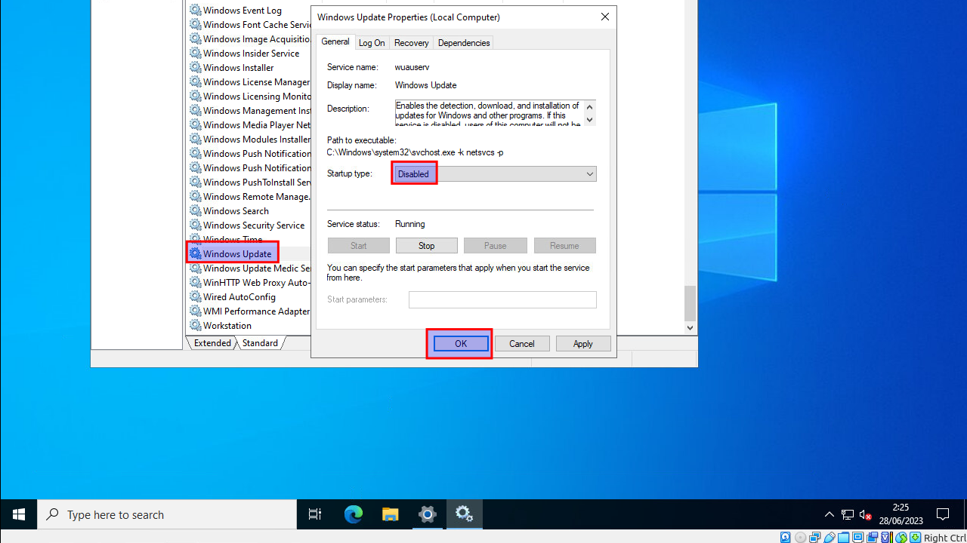Click the Services app icon on taskbar
967x543 pixels.
tap(464, 514)
